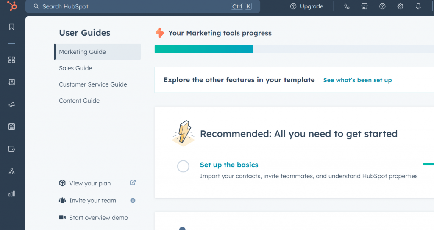Open the Automation workflow icon in sidebar
This screenshot has height=230, width=434.
point(11,171)
